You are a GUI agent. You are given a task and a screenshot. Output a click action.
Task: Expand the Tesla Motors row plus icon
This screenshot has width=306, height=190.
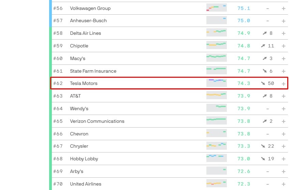(x=283, y=84)
